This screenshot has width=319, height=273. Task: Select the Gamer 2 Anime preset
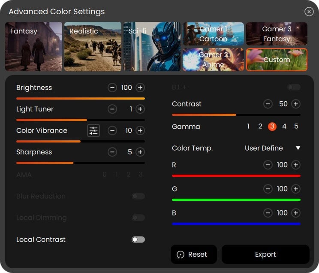[213, 60]
